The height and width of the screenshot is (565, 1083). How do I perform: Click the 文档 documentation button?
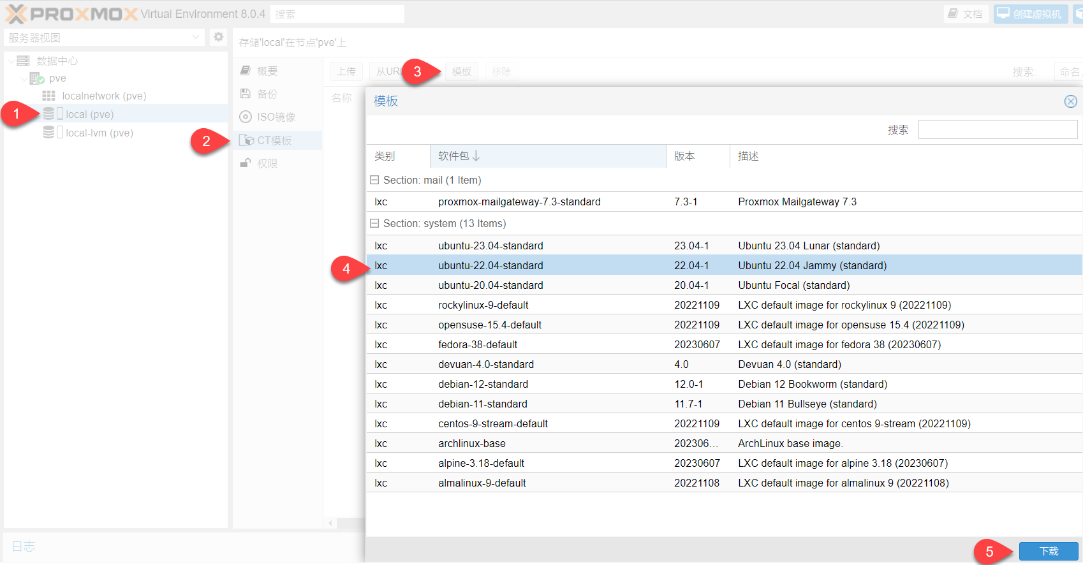966,14
